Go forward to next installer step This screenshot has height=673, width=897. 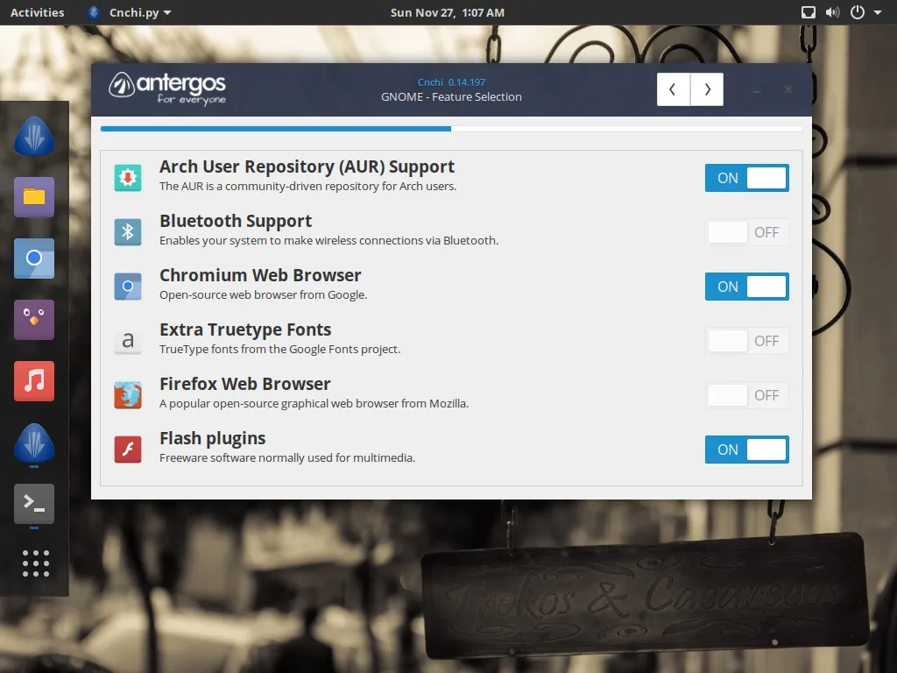point(707,89)
